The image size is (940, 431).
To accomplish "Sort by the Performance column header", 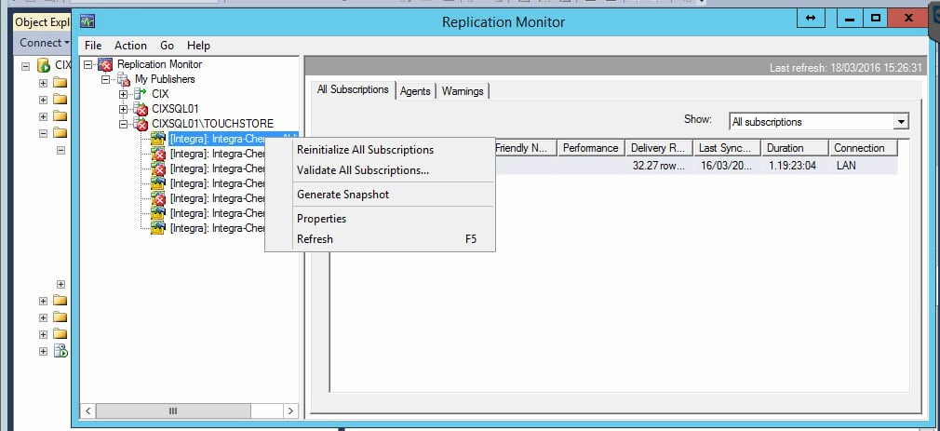I will [590, 148].
